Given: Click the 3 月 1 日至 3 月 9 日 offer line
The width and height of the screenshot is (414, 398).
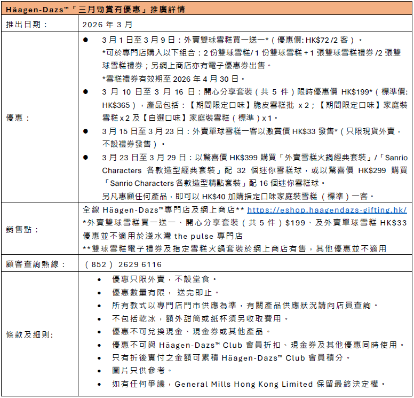Looking at the screenshot, I should [x=232, y=40].
